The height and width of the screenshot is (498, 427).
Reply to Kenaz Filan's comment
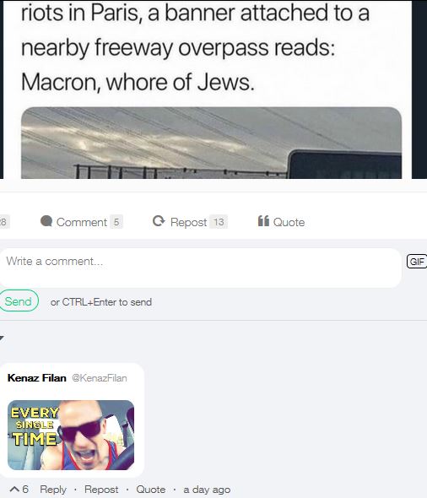pyautogui.click(x=53, y=490)
